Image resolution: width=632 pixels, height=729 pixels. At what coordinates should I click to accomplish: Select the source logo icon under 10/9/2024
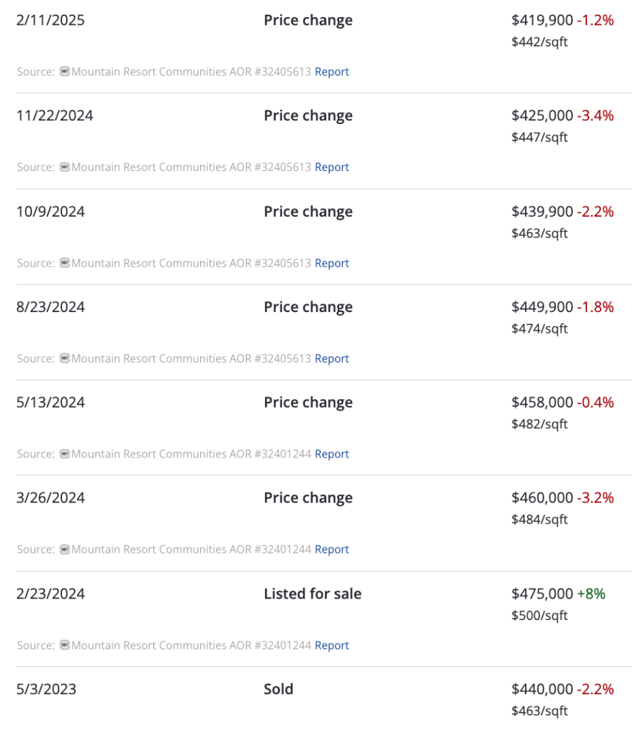pyautogui.click(x=64, y=263)
